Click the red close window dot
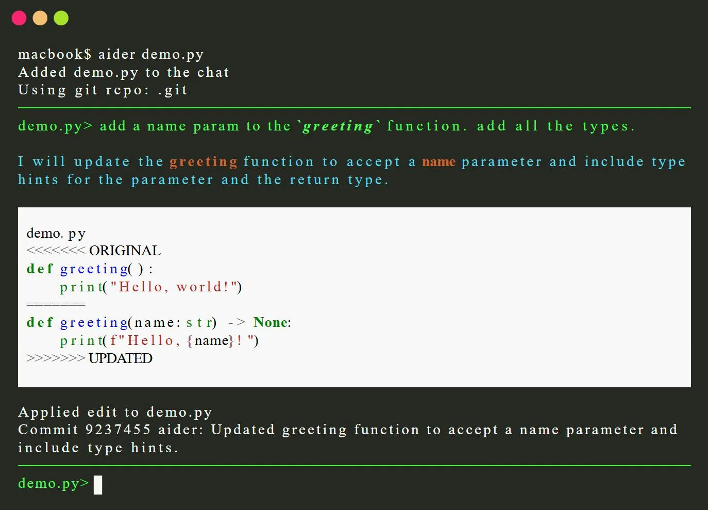708x510 pixels. [19, 18]
